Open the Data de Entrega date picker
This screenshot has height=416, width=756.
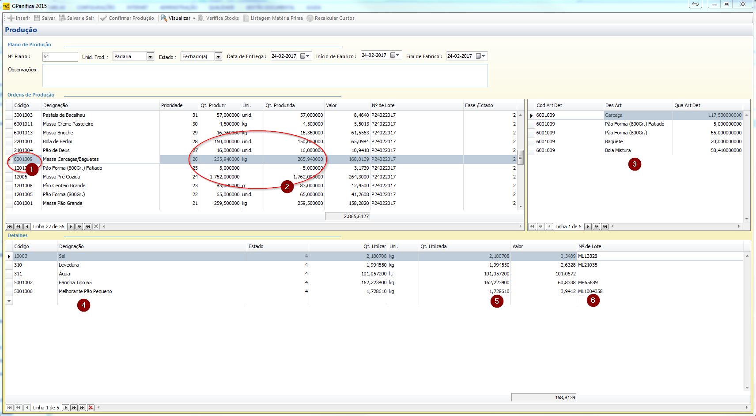click(305, 56)
